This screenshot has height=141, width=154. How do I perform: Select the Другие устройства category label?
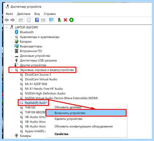33,65
